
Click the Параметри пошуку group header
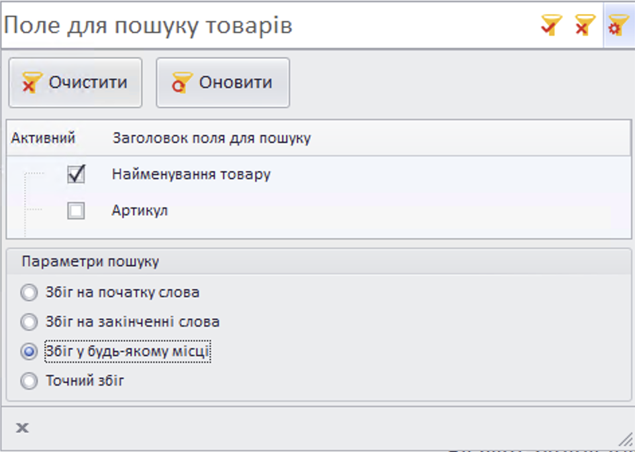pos(90,262)
